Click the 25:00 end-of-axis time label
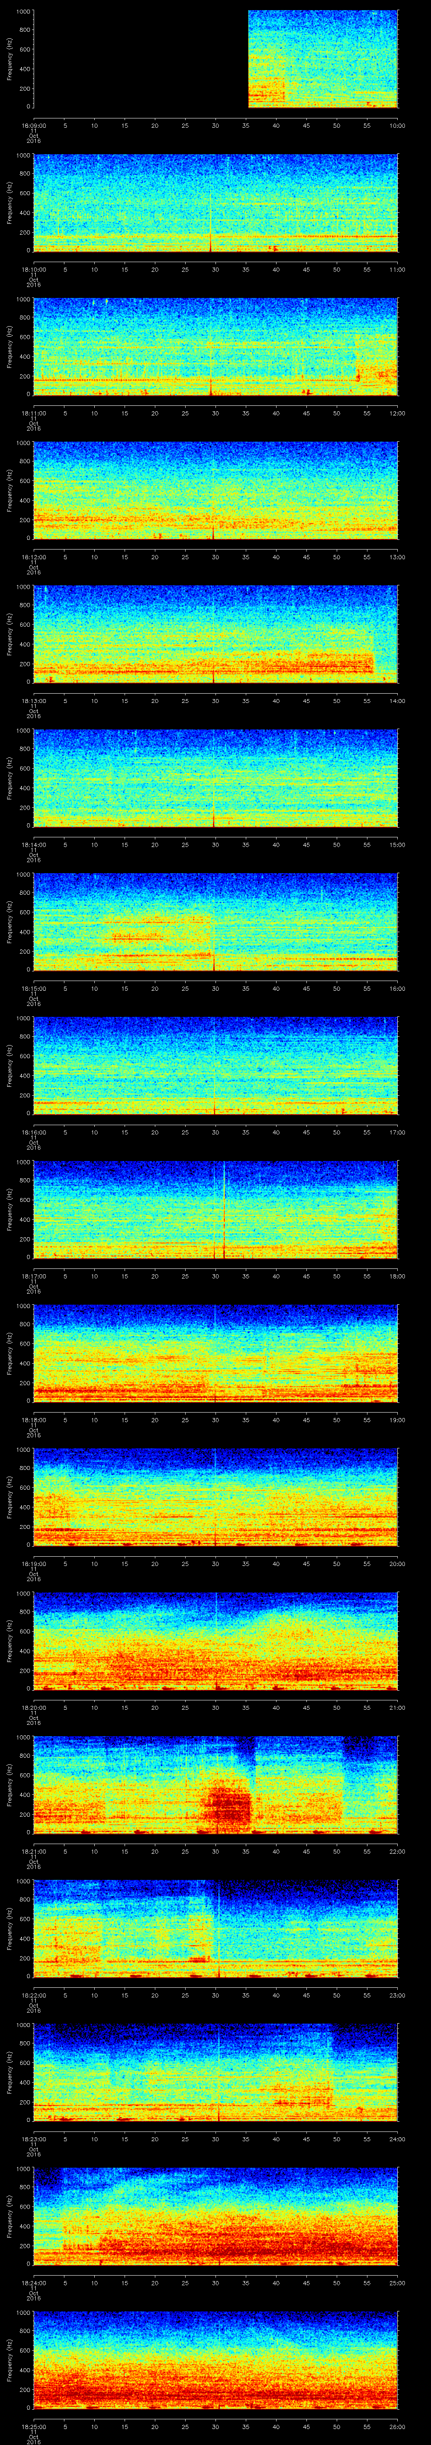The image size is (431, 2445). [397, 2282]
